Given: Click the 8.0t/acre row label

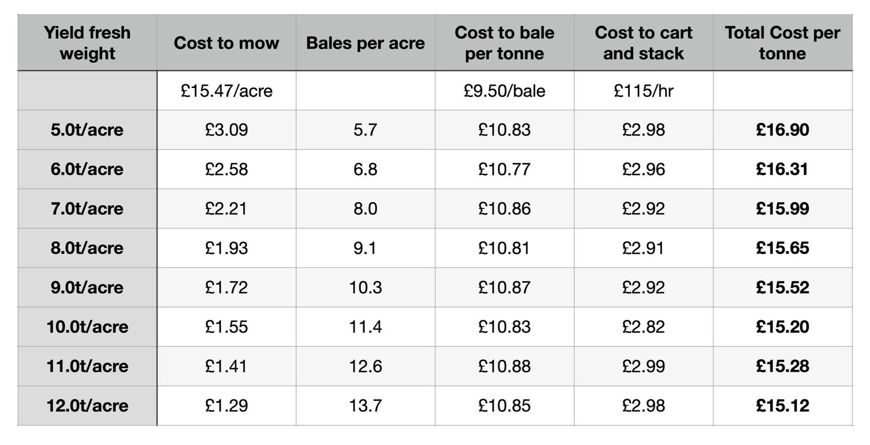Looking at the screenshot, I should 87,248.
